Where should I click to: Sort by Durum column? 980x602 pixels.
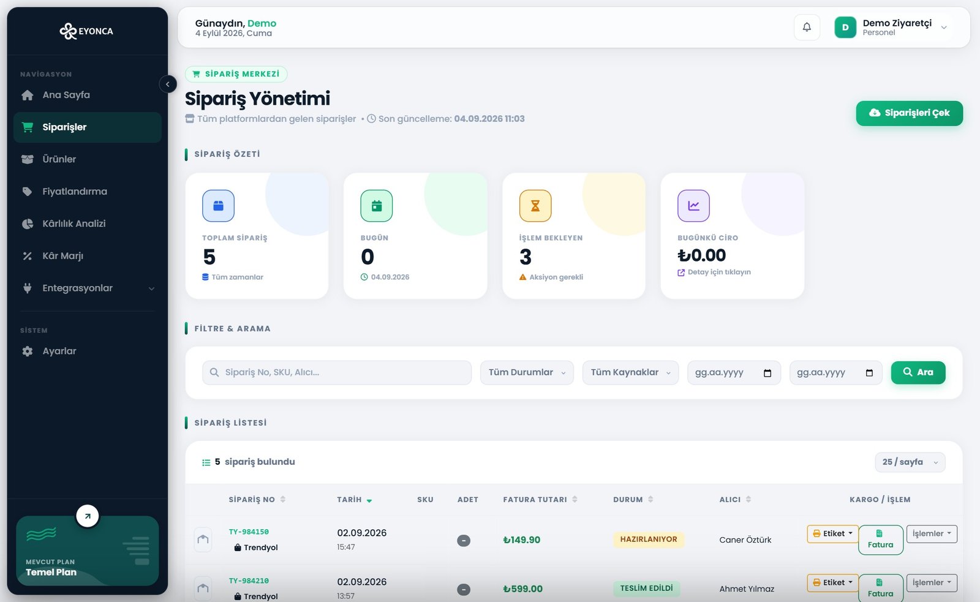point(633,500)
